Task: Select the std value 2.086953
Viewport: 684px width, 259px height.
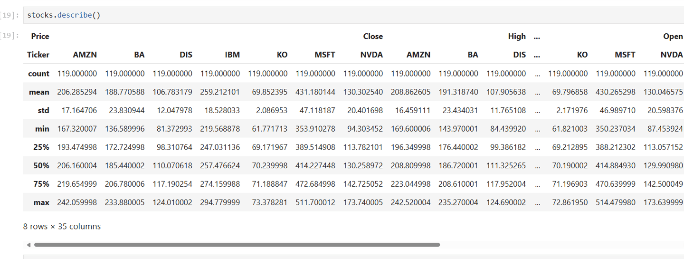Action: click(x=272, y=110)
